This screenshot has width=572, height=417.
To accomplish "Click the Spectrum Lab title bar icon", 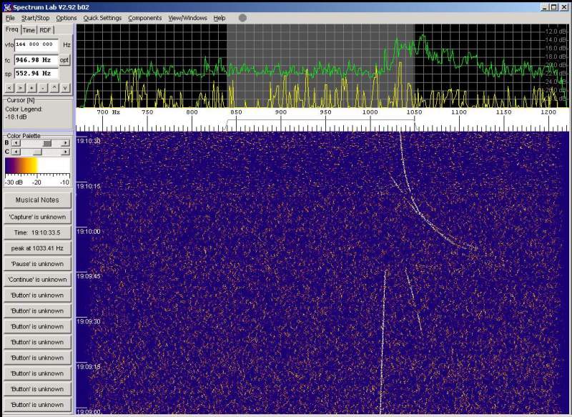I will (x=6, y=6).
